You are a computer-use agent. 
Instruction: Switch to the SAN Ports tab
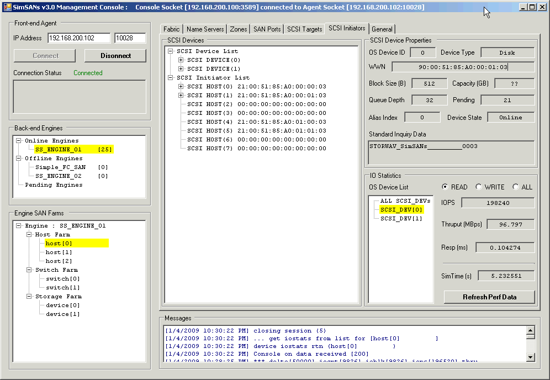click(x=267, y=29)
